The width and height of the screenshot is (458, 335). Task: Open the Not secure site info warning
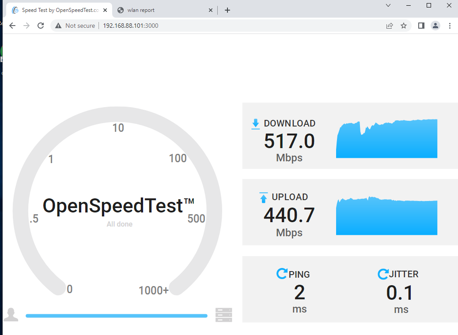[75, 26]
